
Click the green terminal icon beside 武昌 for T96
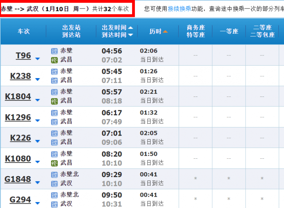(x=54, y=60)
